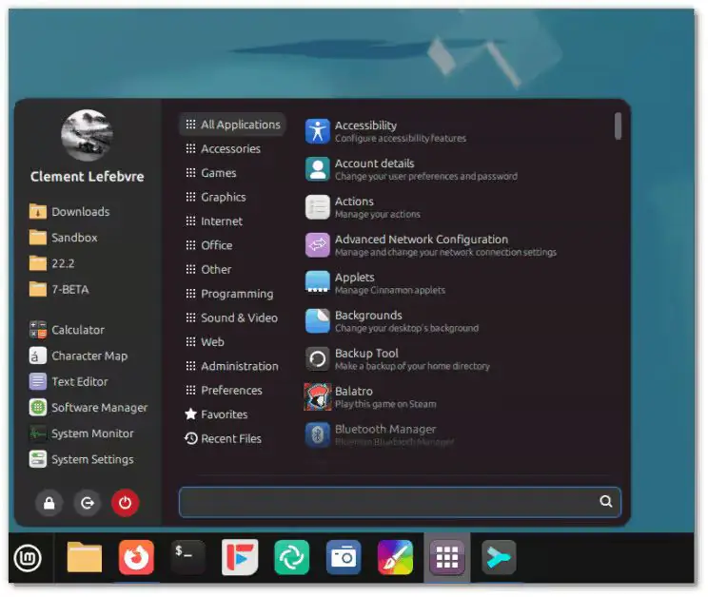708x597 pixels.
Task: Click the Linux Mint menu button
Action: pos(27,558)
